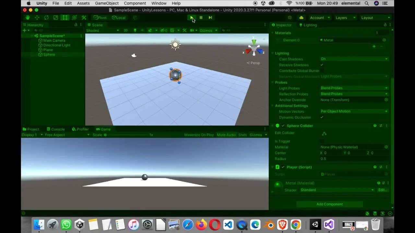Select the Rect Transform tool

click(x=65, y=17)
